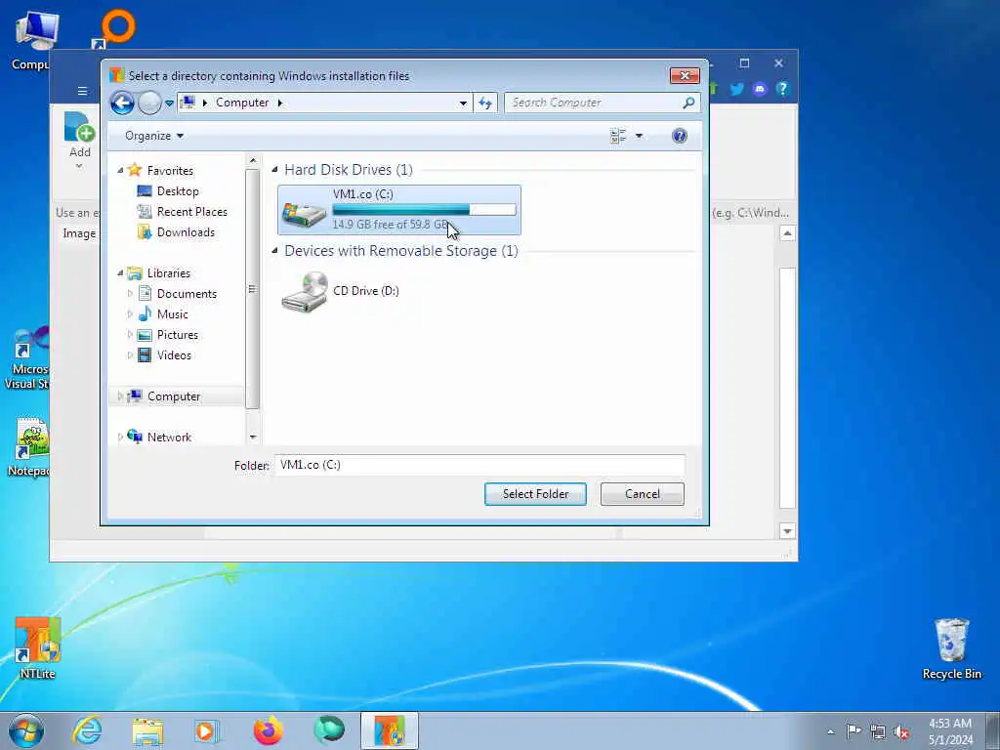Select the VM1.co (C:) drive
The image size is (1000, 750).
click(399, 210)
